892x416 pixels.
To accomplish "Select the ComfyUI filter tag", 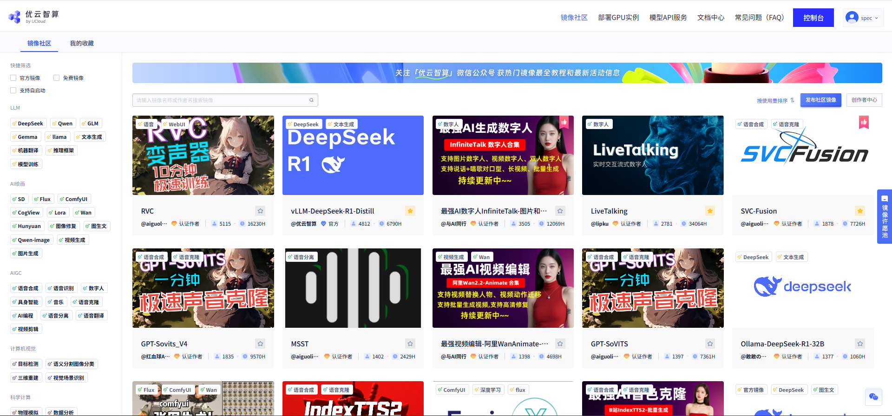I will click(74, 199).
